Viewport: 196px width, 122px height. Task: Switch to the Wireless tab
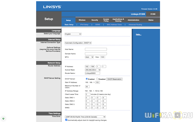(x=82, y=20)
